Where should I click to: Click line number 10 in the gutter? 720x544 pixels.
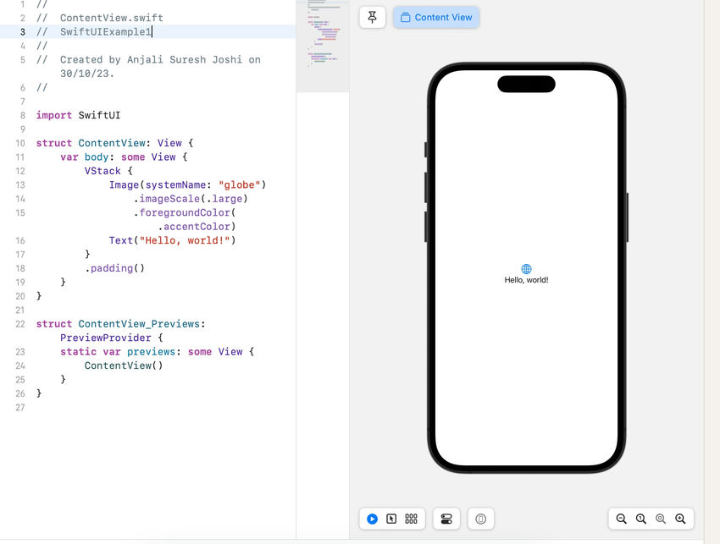click(20, 143)
